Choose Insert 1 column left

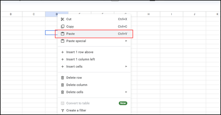81,59
